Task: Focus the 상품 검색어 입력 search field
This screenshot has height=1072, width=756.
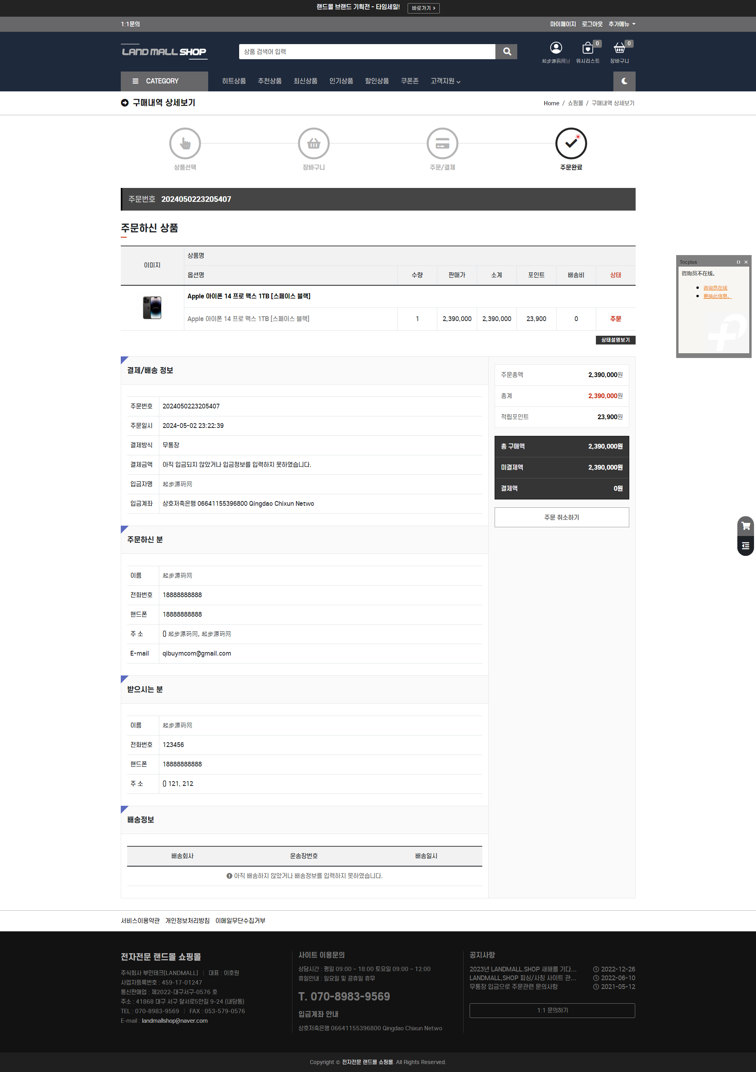Action: (x=367, y=52)
